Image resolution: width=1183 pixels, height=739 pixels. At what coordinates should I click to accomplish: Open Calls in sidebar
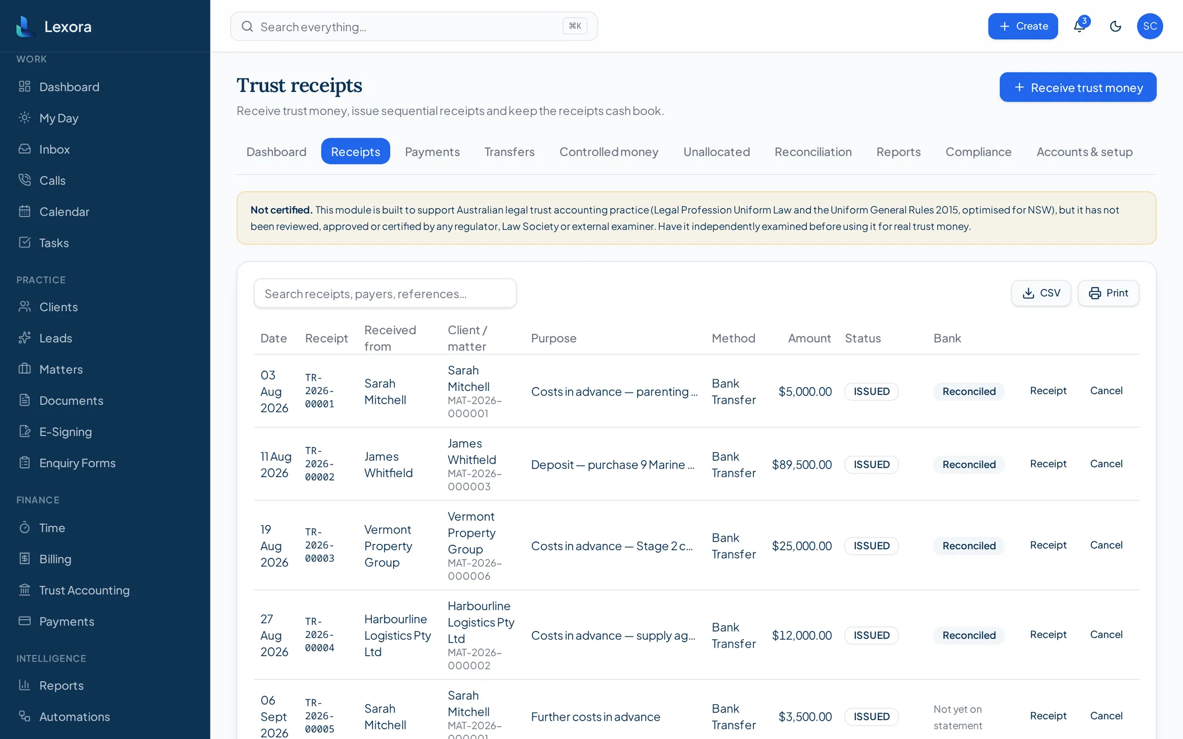(52, 180)
